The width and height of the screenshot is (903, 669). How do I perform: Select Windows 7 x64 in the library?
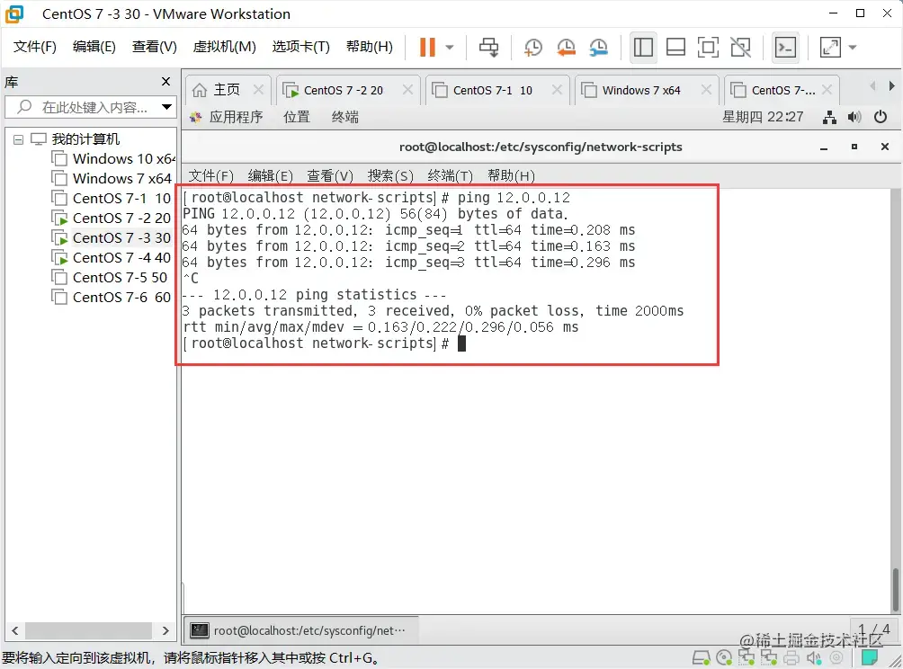(x=112, y=178)
